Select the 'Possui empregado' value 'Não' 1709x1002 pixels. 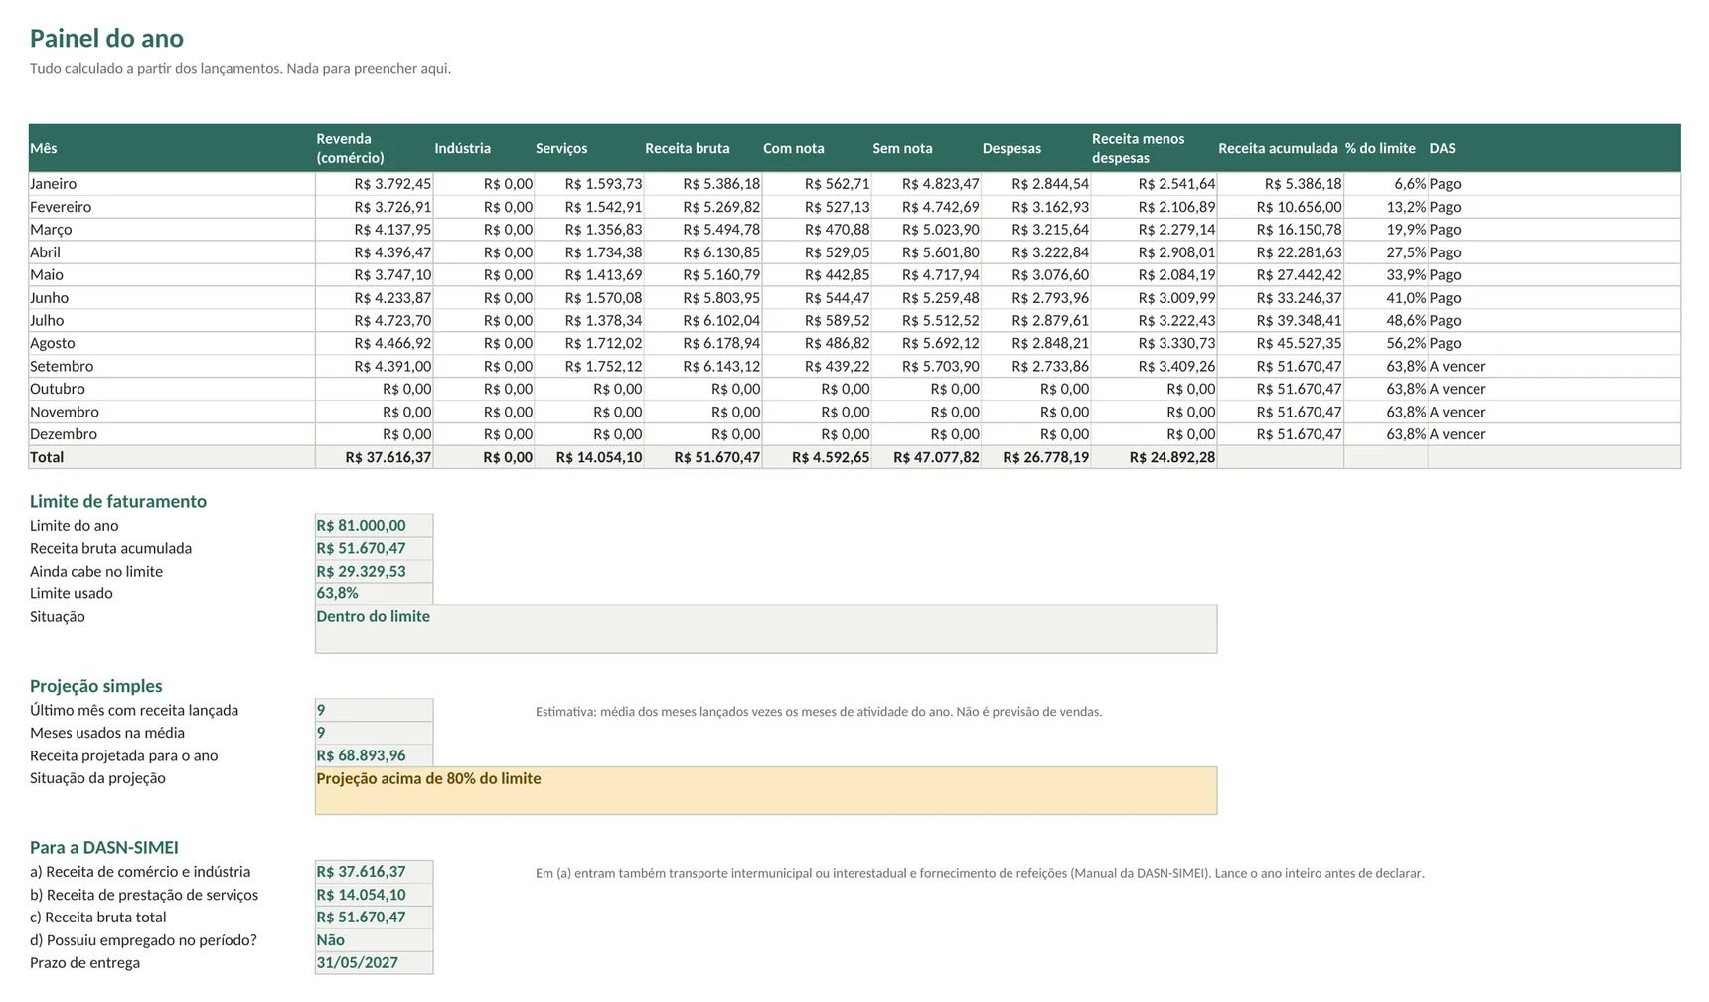[374, 940]
